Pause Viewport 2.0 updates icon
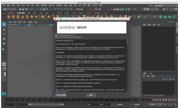179x108 pixels. pyautogui.click(x=135, y=9)
